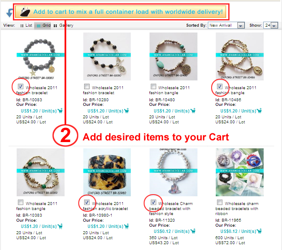The height and width of the screenshot is (250, 282).
Task: Click cart icon beside BR-11320 price
Action: [x=193, y=231]
